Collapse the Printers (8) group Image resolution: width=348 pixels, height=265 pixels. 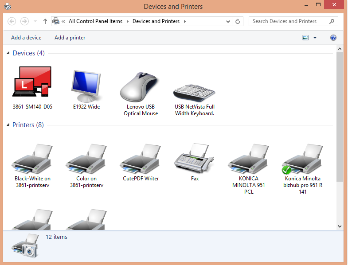[8, 125]
